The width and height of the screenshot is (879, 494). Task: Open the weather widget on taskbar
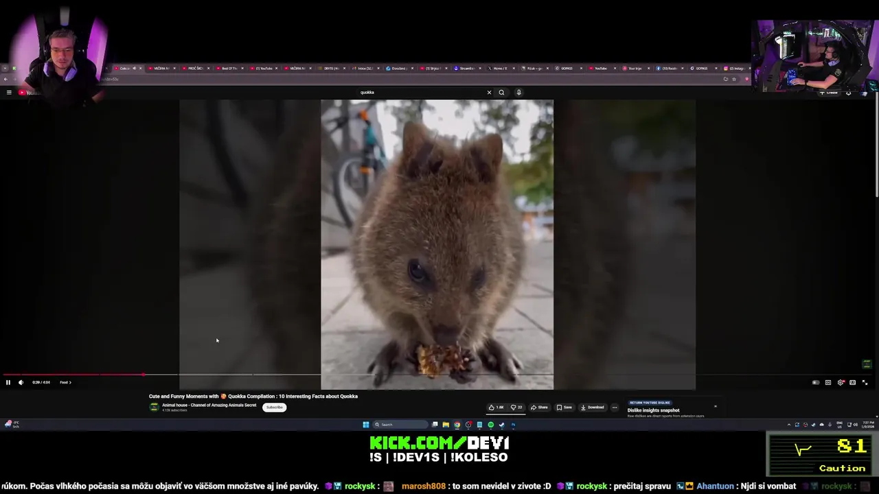click(12, 425)
